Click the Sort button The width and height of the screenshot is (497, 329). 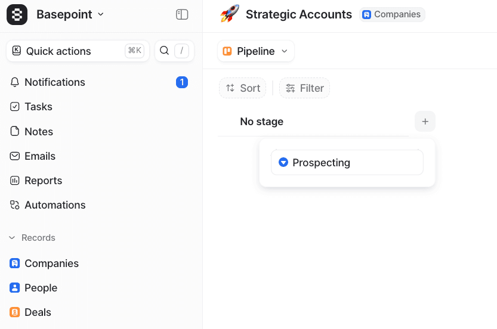pyautogui.click(x=243, y=88)
